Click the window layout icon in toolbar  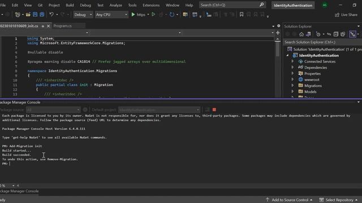click(x=195, y=15)
